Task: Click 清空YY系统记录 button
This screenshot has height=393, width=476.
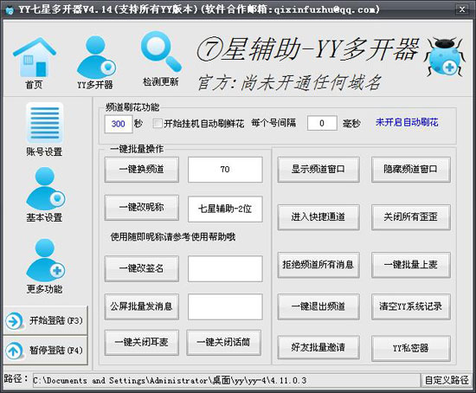Action: point(411,306)
